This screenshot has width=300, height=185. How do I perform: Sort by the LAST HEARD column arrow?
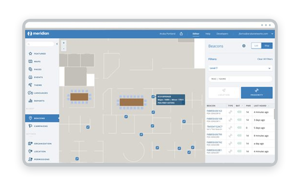(269, 106)
